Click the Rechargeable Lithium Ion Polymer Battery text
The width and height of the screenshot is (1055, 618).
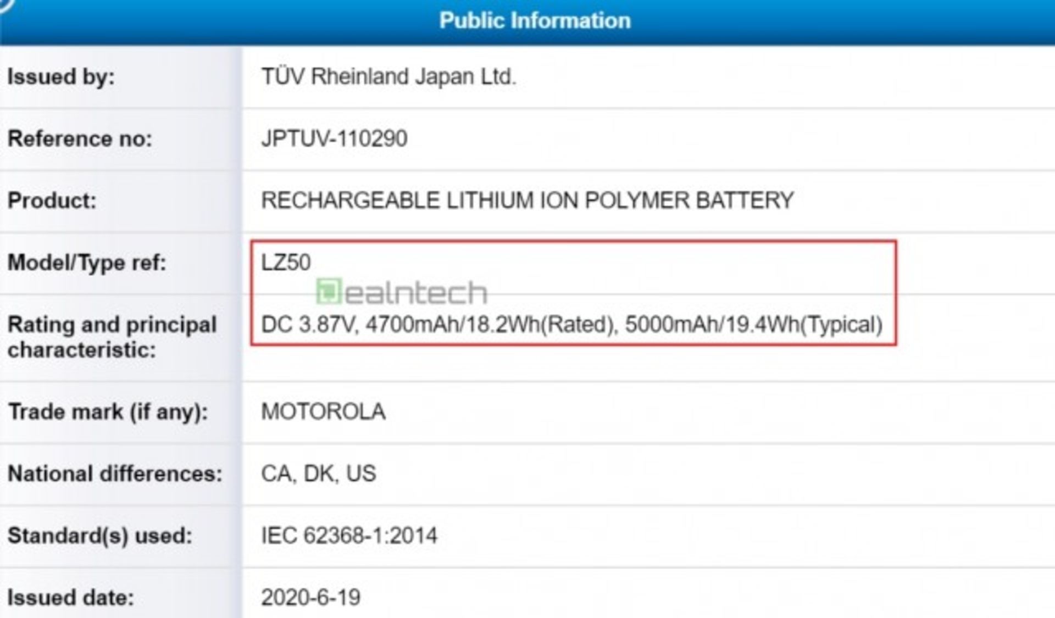coord(527,201)
